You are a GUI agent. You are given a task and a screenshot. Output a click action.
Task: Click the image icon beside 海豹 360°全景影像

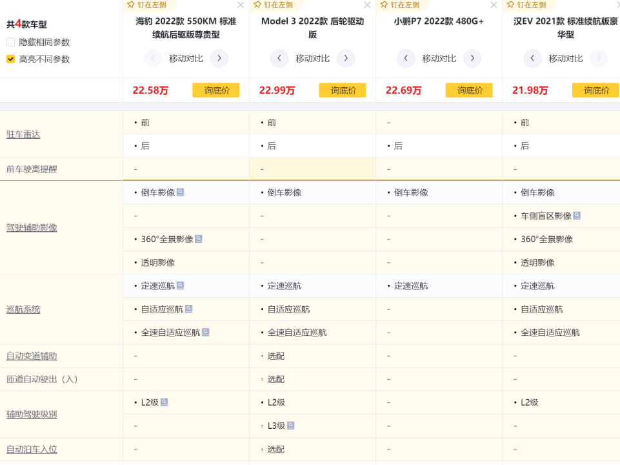[x=199, y=239]
